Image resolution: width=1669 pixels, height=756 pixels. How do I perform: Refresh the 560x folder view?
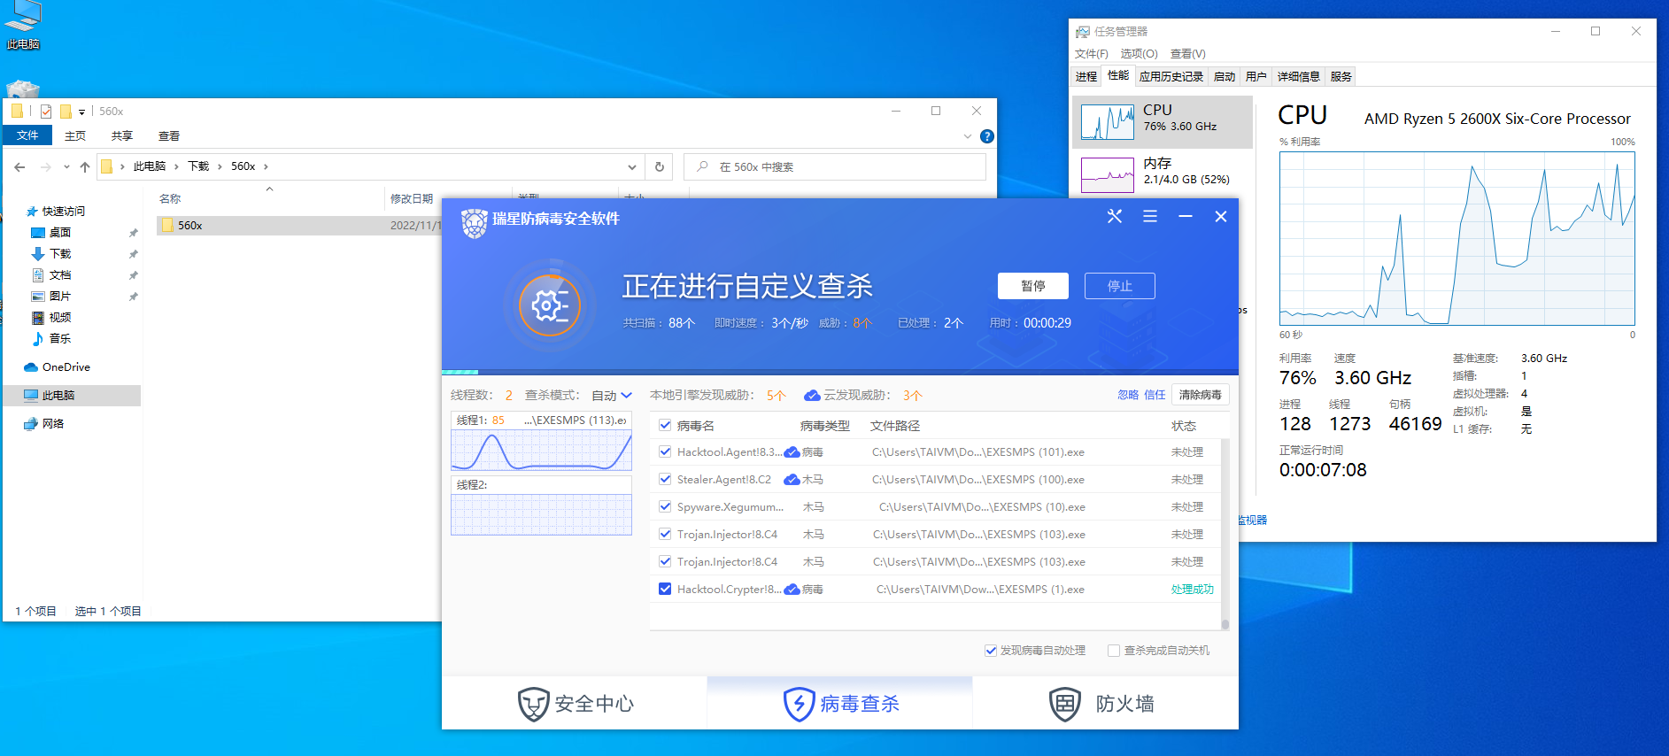click(x=660, y=166)
